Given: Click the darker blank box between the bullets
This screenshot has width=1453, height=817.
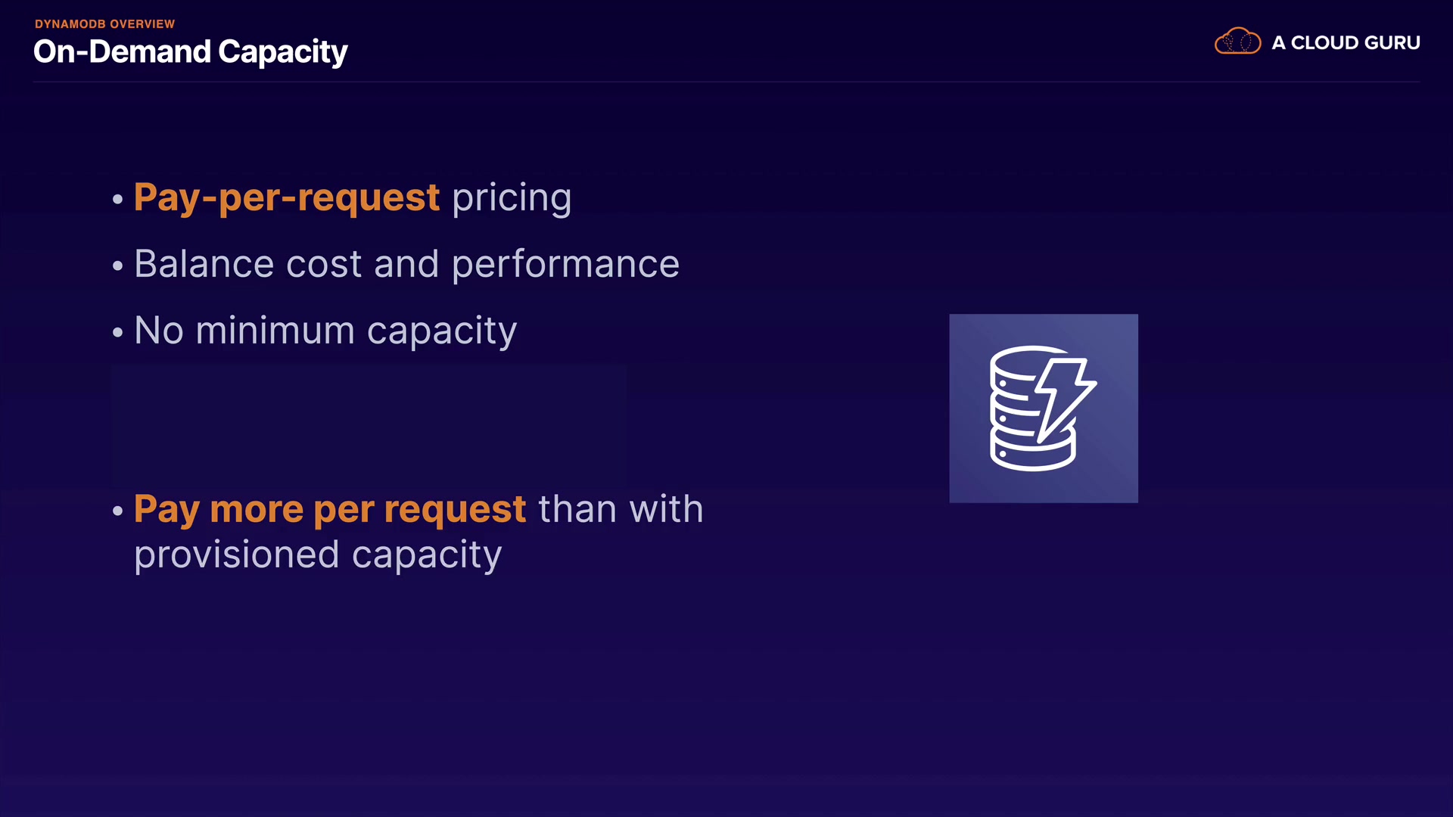Looking at the screenshot, I should [x=369, y=425].
